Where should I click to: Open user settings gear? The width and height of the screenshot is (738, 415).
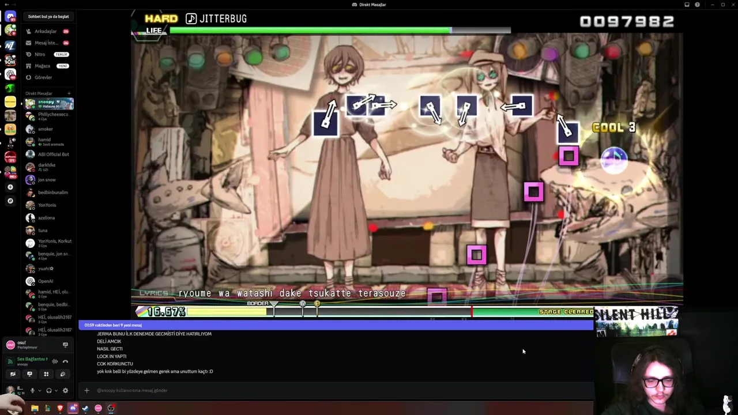[65, 390]
